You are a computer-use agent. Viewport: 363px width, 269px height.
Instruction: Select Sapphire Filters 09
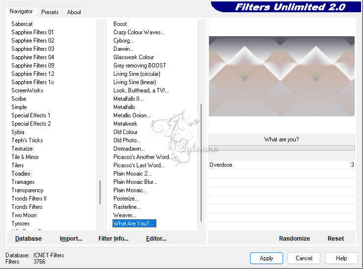point(33,66)
